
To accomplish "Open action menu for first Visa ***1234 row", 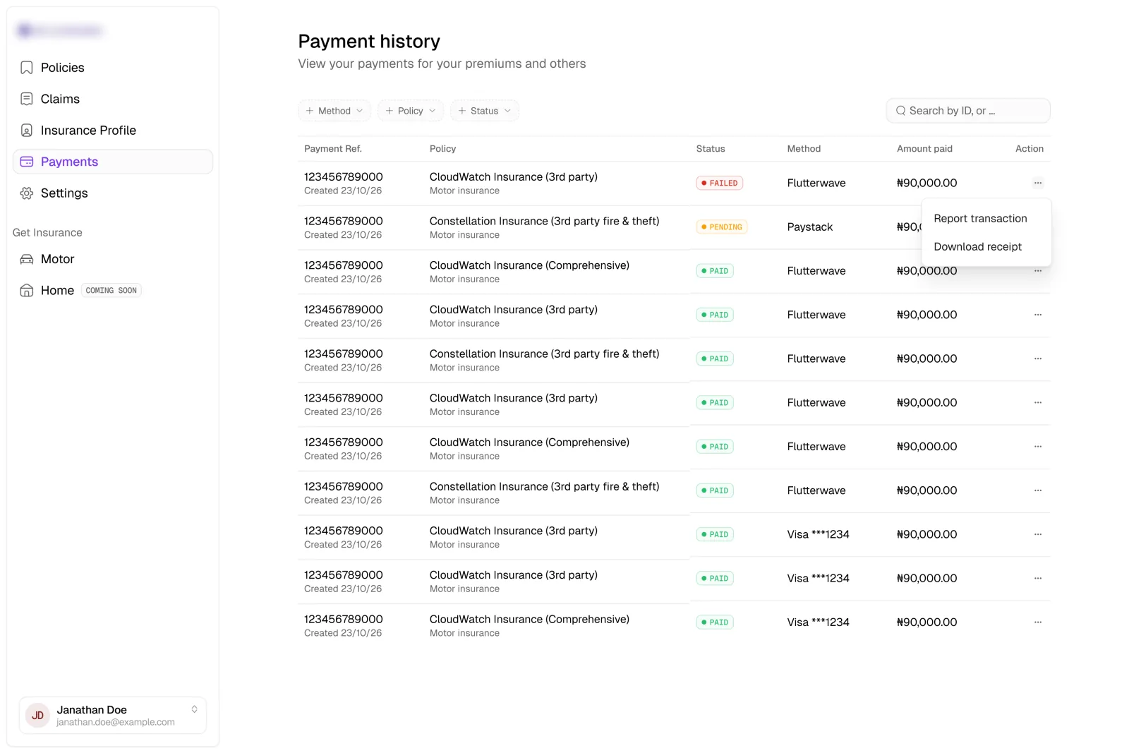I will click(1038, 534).
